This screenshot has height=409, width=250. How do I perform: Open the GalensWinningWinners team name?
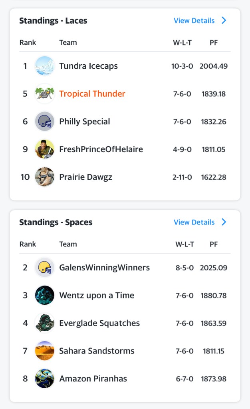tap(104, 268)
